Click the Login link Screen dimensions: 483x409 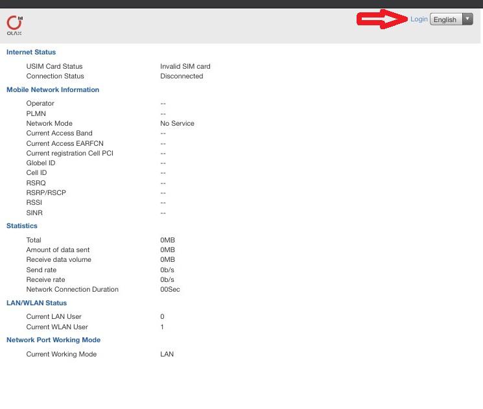pos(419,19)
